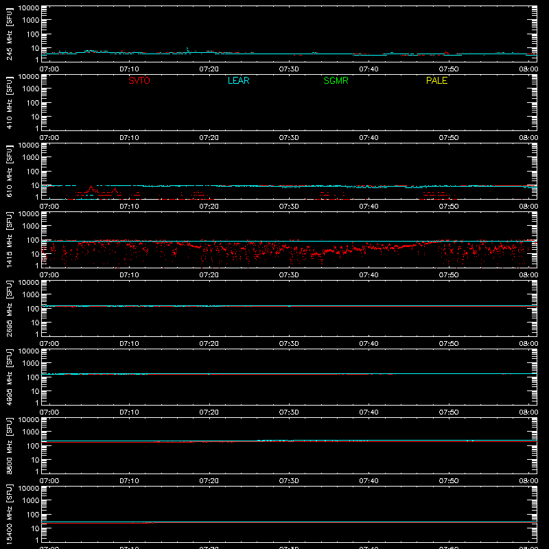Click the 07:00 label below the 1415 MHz panel
The width and height of the screenshot is (549, 549).
point(49,275)
